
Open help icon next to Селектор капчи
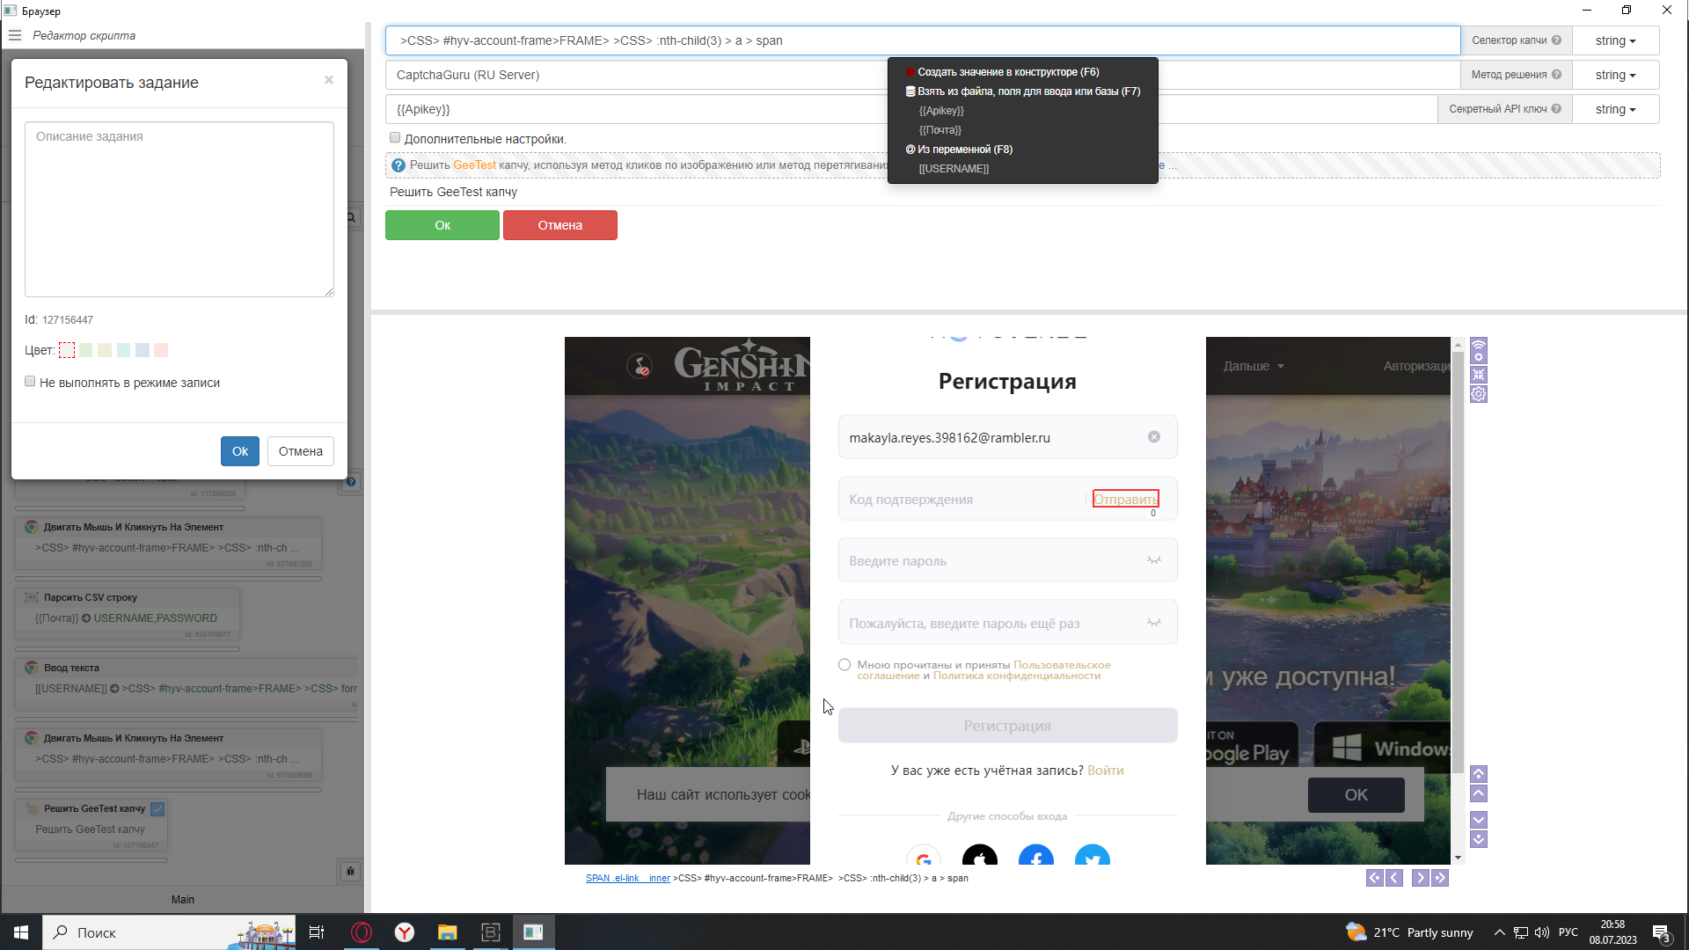[x=1556, y=40]
